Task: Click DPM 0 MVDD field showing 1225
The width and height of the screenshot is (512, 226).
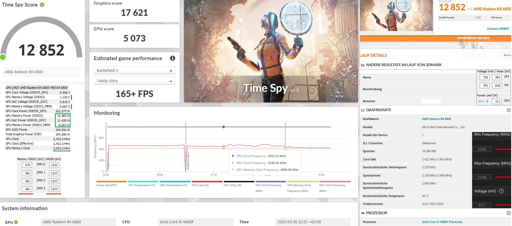Action: pyautogui.click(x=54, y=165)
